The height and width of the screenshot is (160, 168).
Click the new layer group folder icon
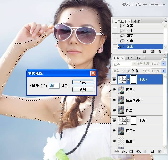click(145, 152)
